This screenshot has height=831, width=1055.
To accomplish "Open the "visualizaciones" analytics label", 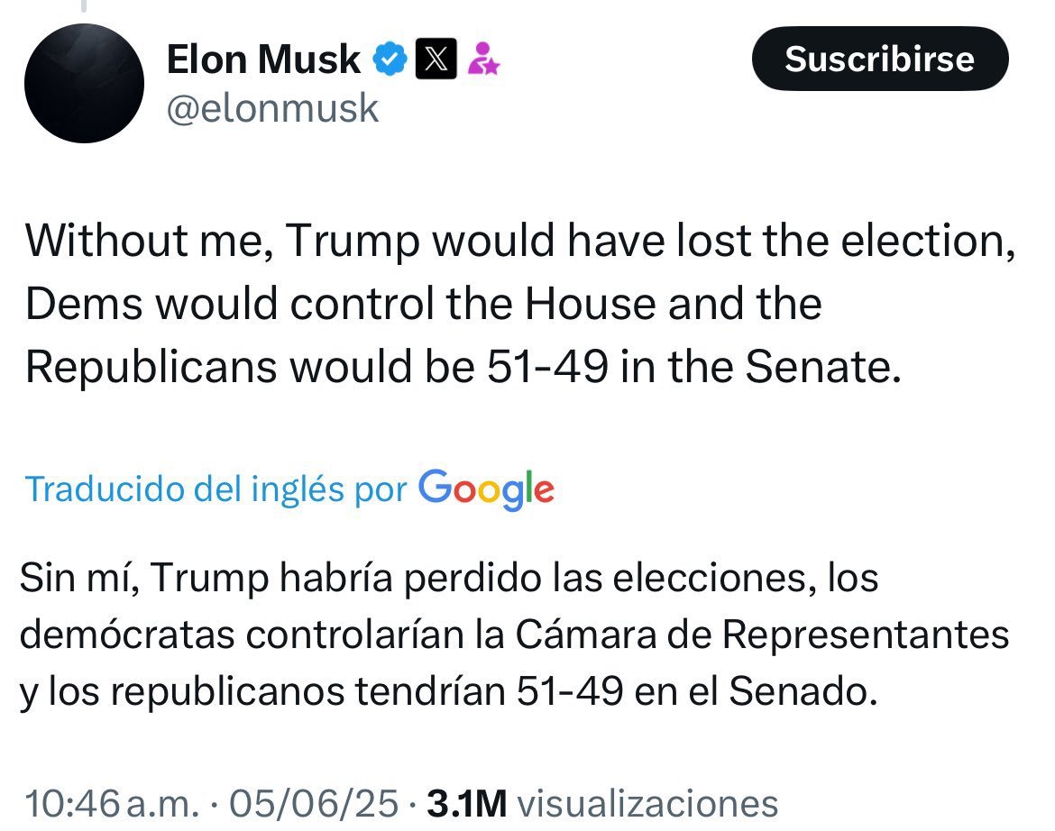I will click(649, 803).
